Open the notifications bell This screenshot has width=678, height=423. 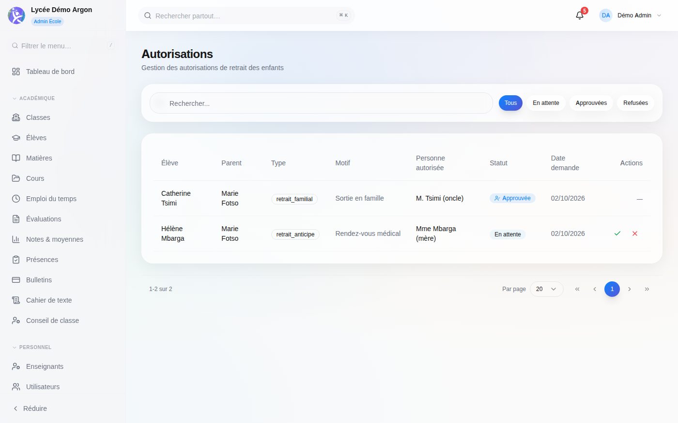coord(580,15)
